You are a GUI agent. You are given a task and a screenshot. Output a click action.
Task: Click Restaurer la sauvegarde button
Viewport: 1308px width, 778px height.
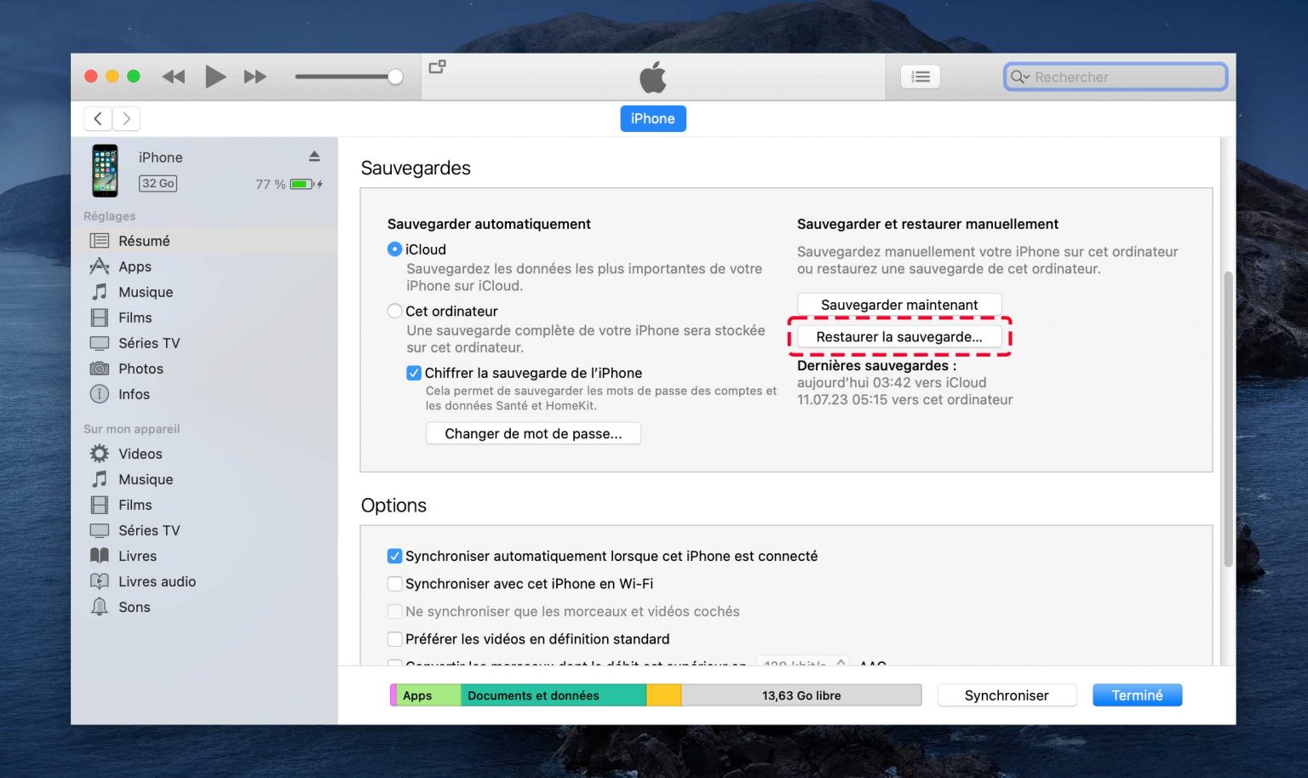click(x=899, y=337)
